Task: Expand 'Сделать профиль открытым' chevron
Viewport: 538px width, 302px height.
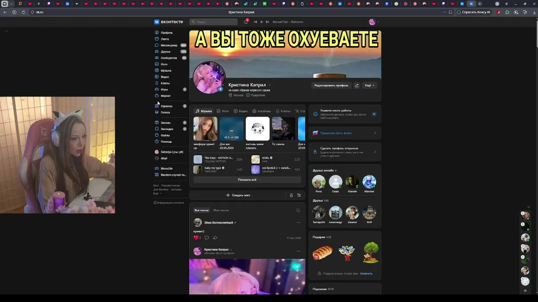Action: tap(375, 151)
